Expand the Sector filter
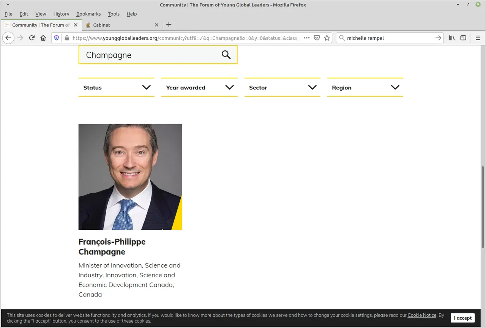 282,87
